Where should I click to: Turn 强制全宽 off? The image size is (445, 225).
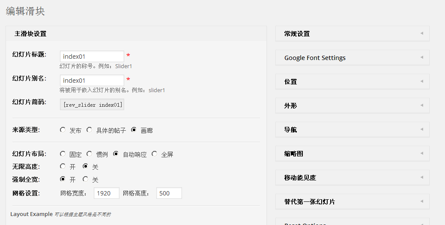coord(86,179)
